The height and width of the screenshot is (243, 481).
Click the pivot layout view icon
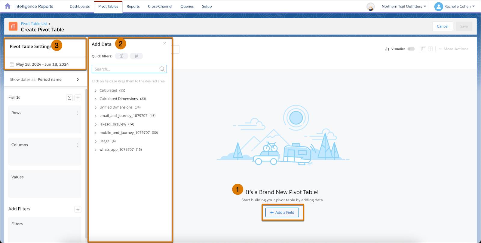point(424,49)
